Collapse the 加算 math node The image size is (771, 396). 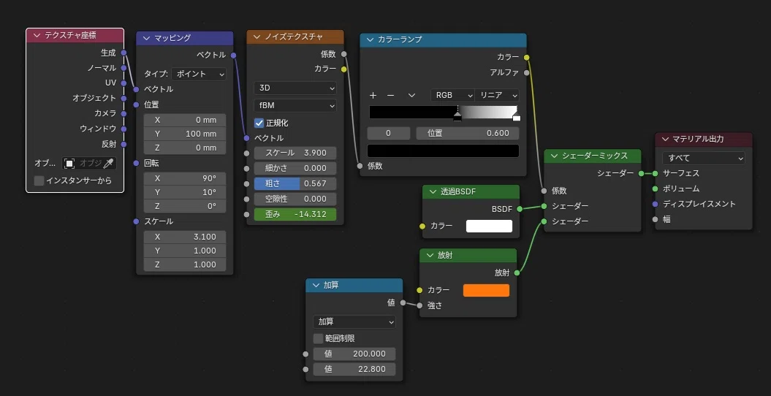pyautogui.click(x=316, y=286)
